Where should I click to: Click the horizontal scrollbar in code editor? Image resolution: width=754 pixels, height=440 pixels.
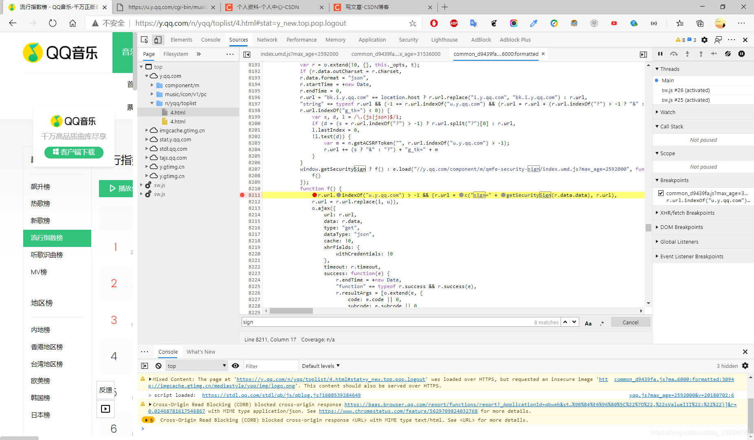(x=291, y=311)
